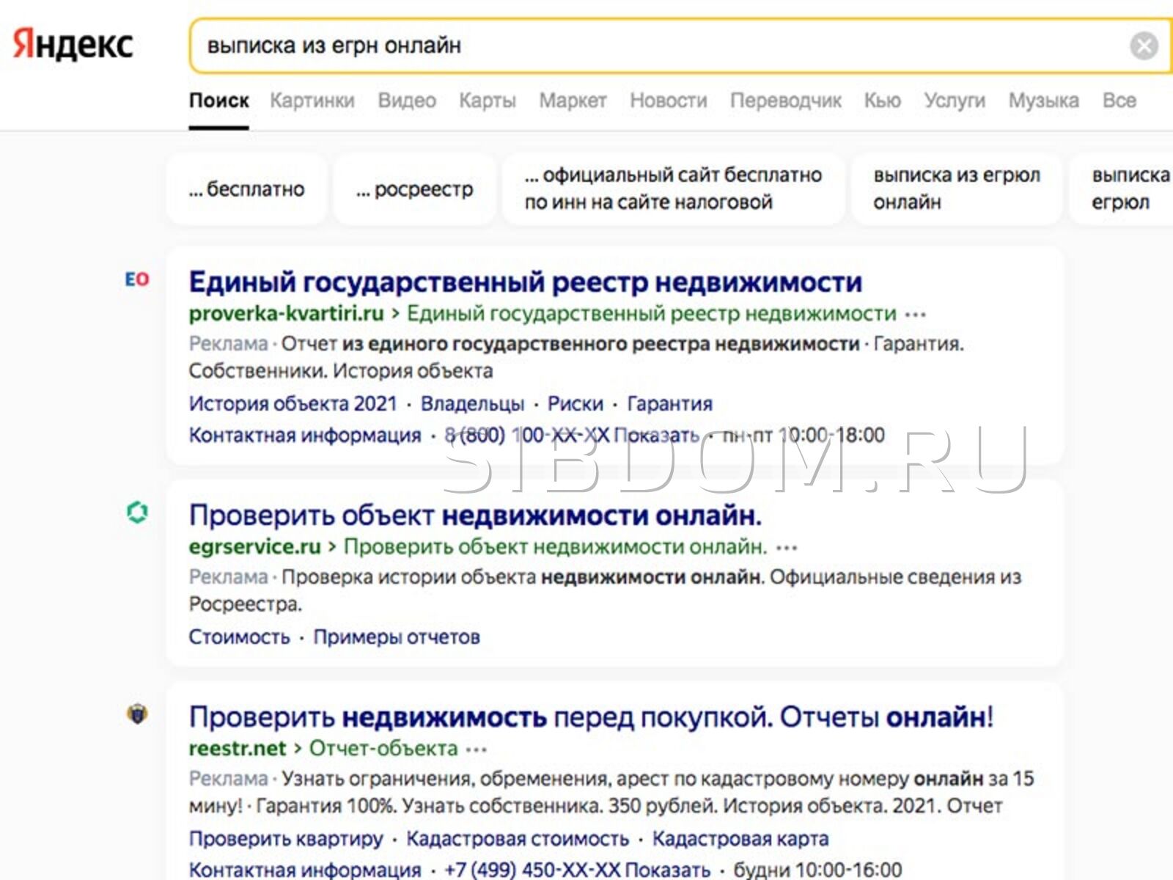1173x880 pixels.
Task: Switch to the Маркет tab
Action: click(573, 100)
